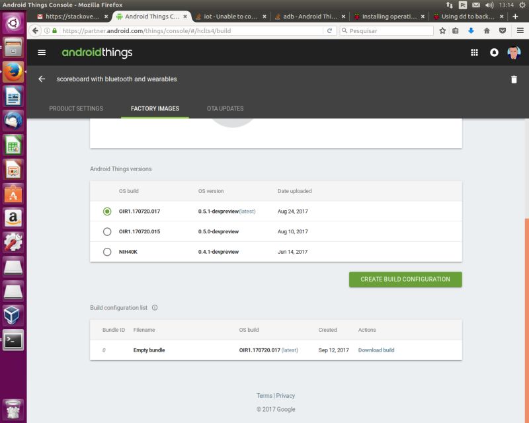This screenshot has height=423, width=529.
Task: Open Terminal from the launcher
Action: 13,340
